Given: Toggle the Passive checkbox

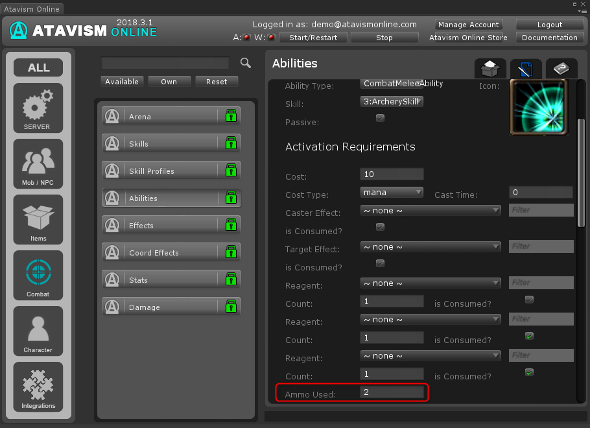Looking at the screenshot, I should [380, 119].
